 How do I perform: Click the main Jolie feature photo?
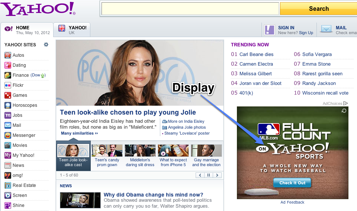coord(140,73)
